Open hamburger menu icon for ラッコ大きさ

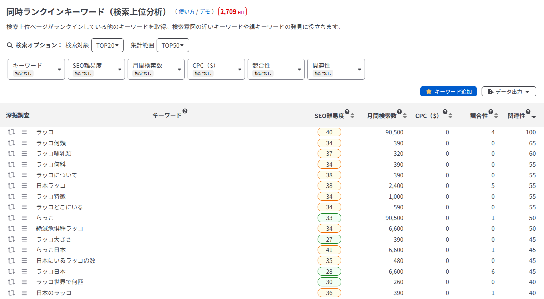tap(24, 239)
